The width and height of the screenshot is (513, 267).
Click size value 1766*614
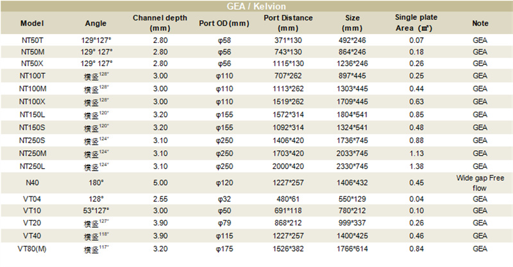(x=352, y=248)
